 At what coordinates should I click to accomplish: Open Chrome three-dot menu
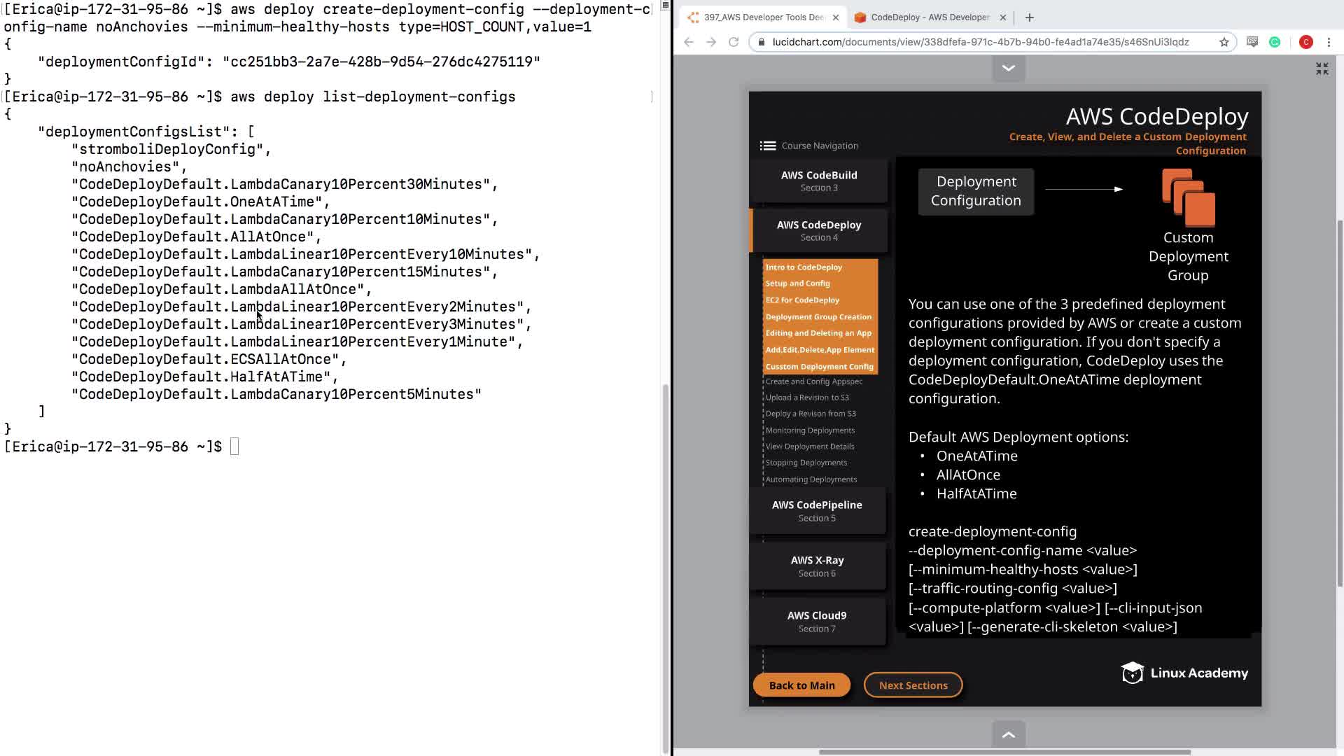pos(1329,42)
